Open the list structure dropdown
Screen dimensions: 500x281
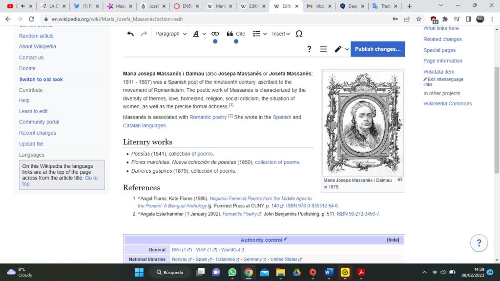pos(260,34)
